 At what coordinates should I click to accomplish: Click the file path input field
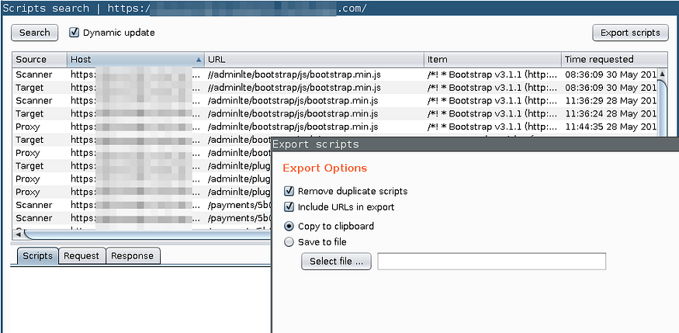coord(491,262)
